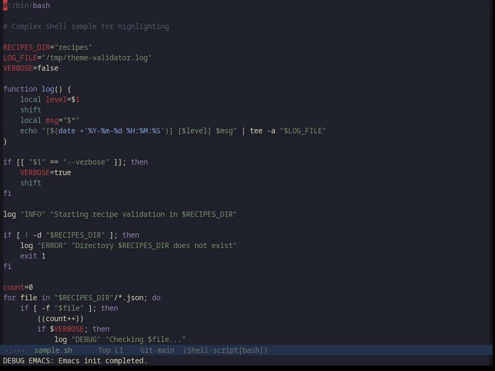The width and height of the screenshot is (495, 371).
Task: Click the "$LOG_FILE" string after tee
Action: click(x=303, y=131)
